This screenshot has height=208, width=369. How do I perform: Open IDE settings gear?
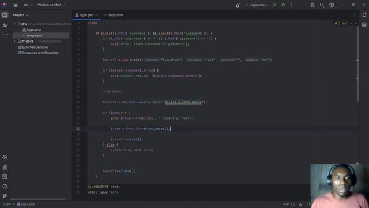point(332,5)
